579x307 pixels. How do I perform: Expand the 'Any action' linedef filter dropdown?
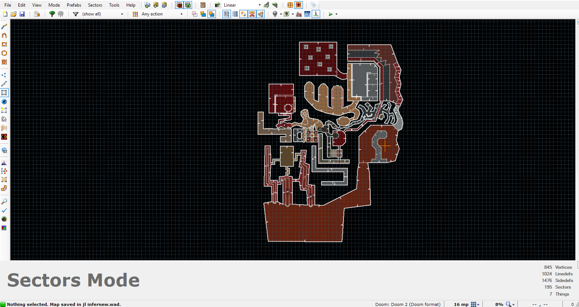click(181, 14)
